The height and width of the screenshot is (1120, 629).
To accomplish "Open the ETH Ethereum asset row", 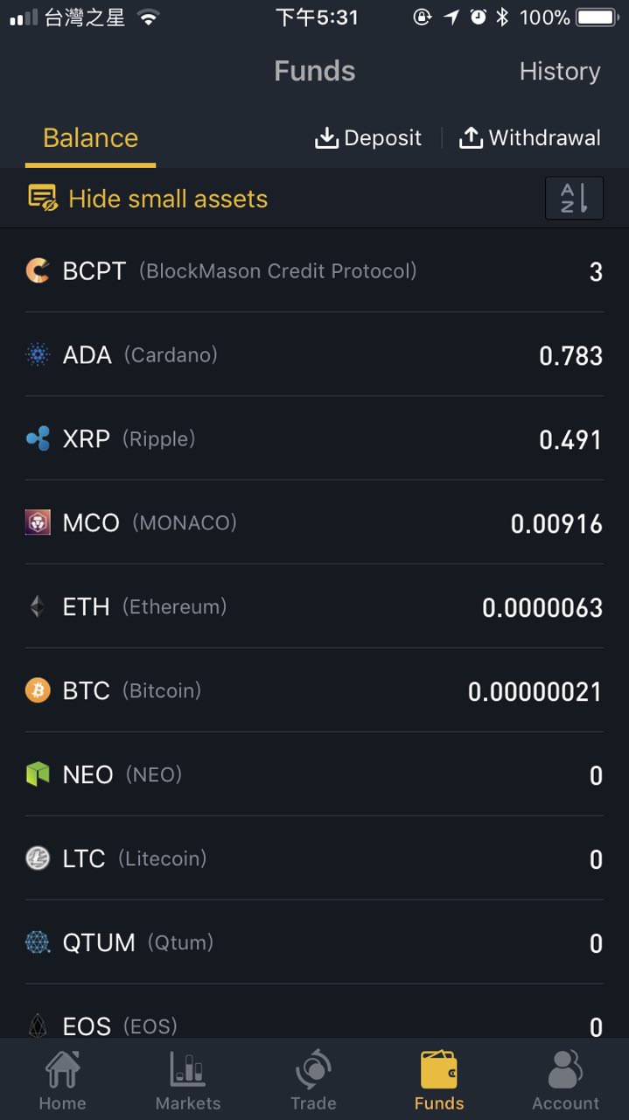I will (314, 606).
